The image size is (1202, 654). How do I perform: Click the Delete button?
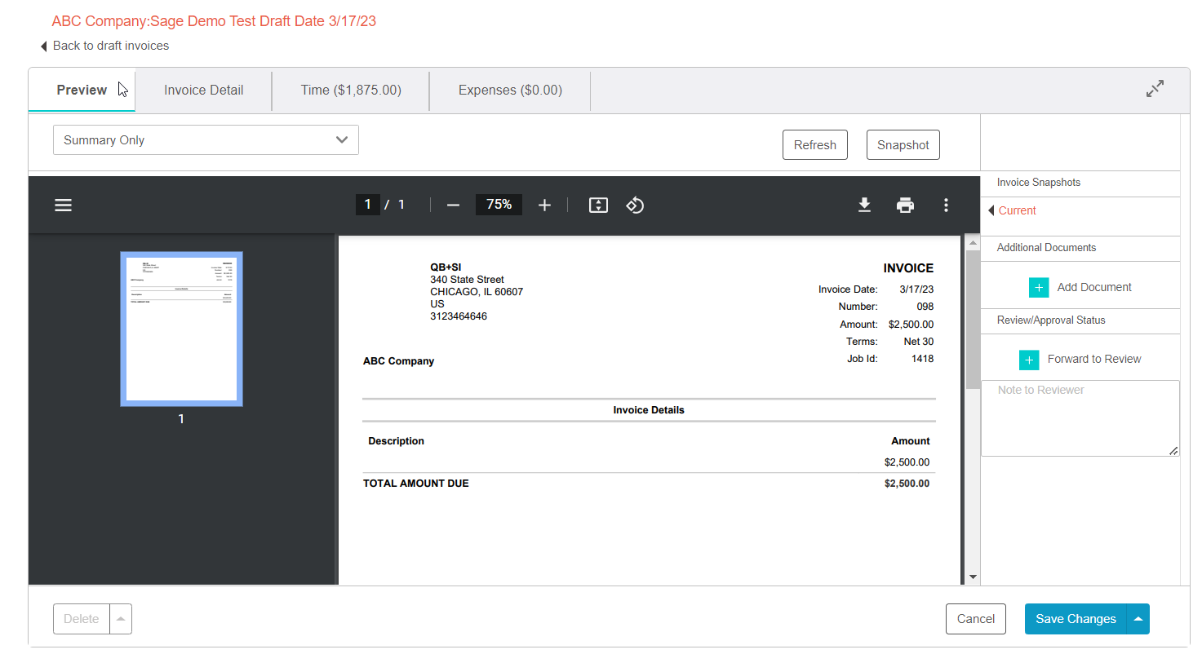click(x=82, y=619)
